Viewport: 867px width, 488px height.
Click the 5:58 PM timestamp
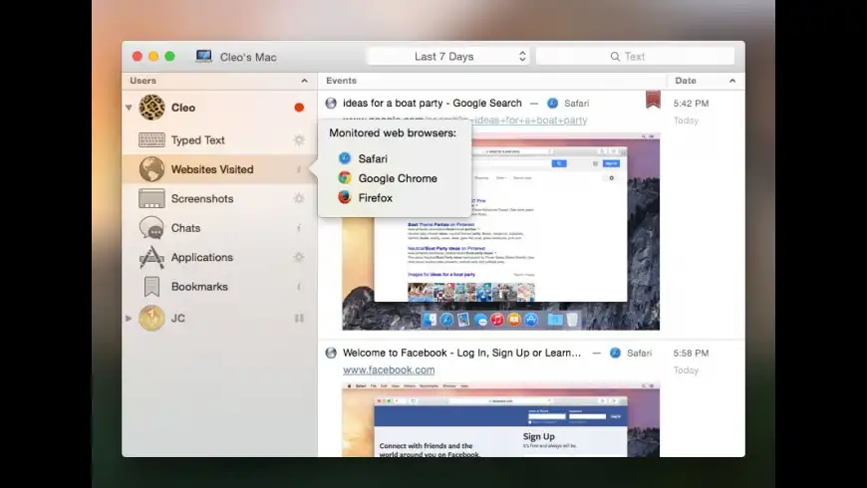(x=692, y=354)
